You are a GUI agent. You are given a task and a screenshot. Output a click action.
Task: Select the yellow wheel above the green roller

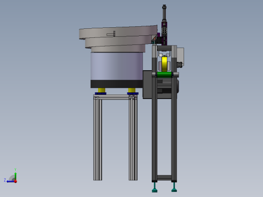[164, 64]
